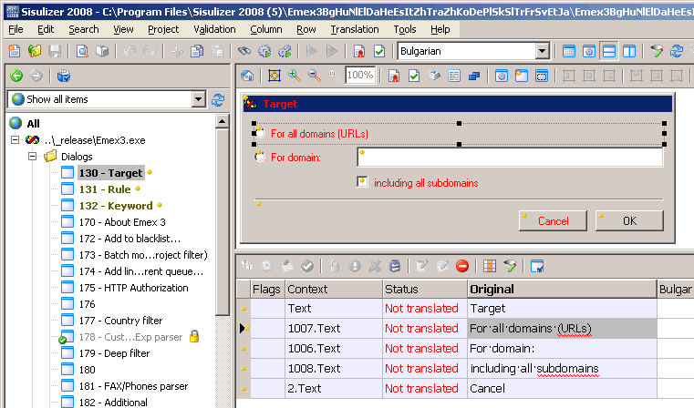Screen dimensions: 694x408
Task: Click the 100% zoom percentage field
Action: 360,76
